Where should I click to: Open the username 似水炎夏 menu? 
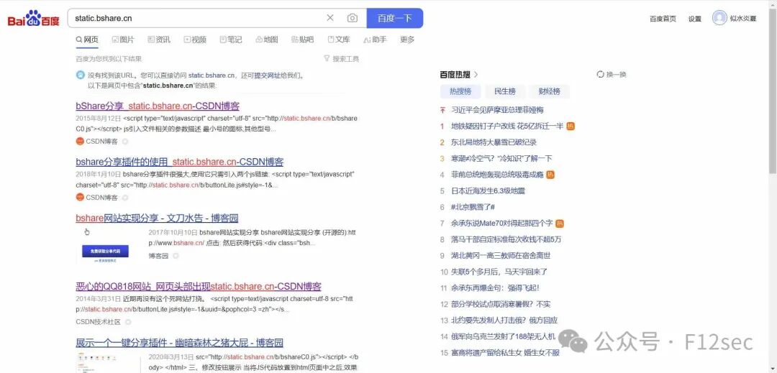coord(742,18)
